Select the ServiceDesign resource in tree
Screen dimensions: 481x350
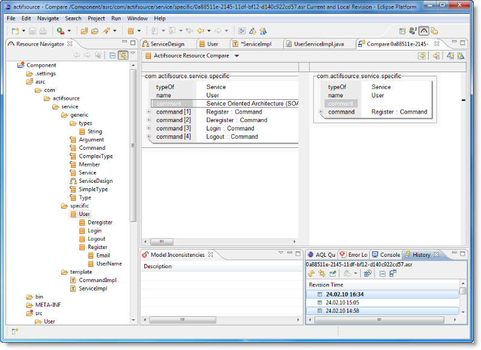[96, 181]
